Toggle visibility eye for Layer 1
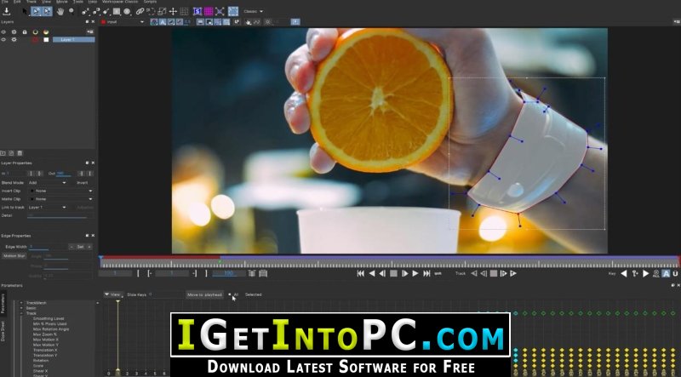 [x=5, y=39]
